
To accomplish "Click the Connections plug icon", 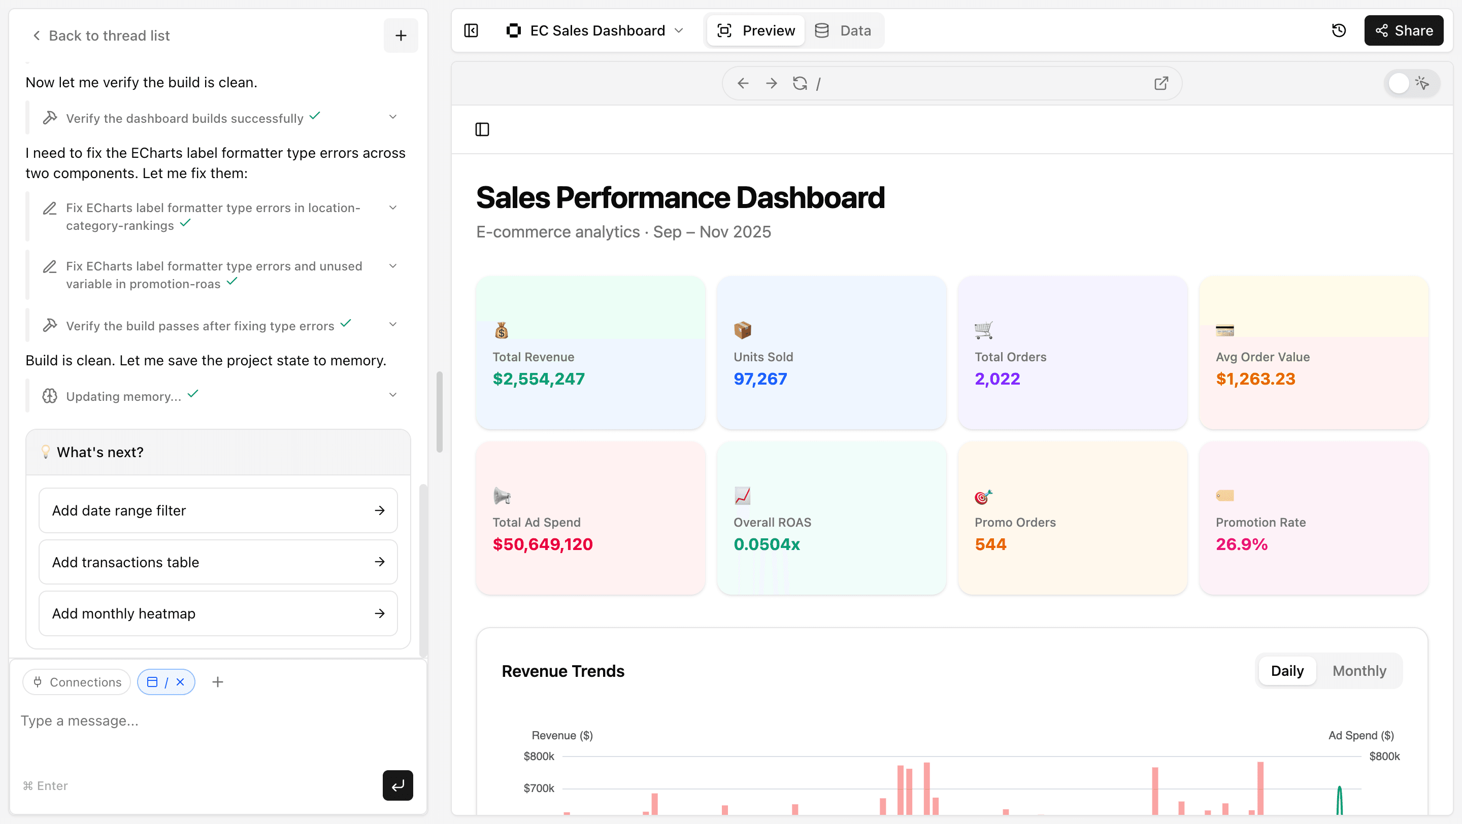I will click(37, 681).
